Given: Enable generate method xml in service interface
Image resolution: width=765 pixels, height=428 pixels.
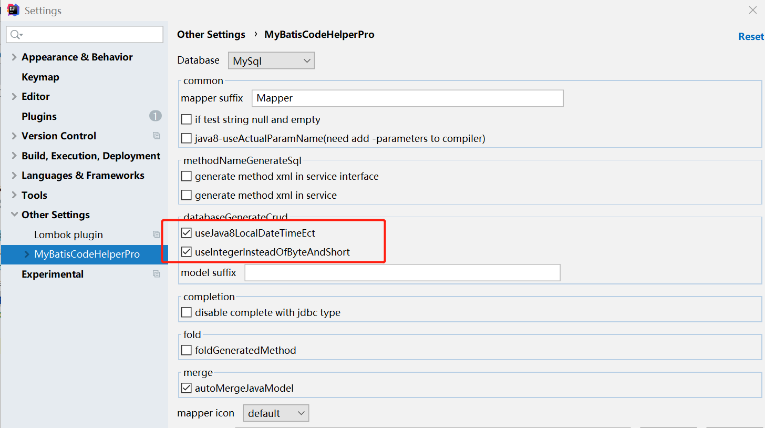Looking at the screenshot, I should [x=186, y=176].
